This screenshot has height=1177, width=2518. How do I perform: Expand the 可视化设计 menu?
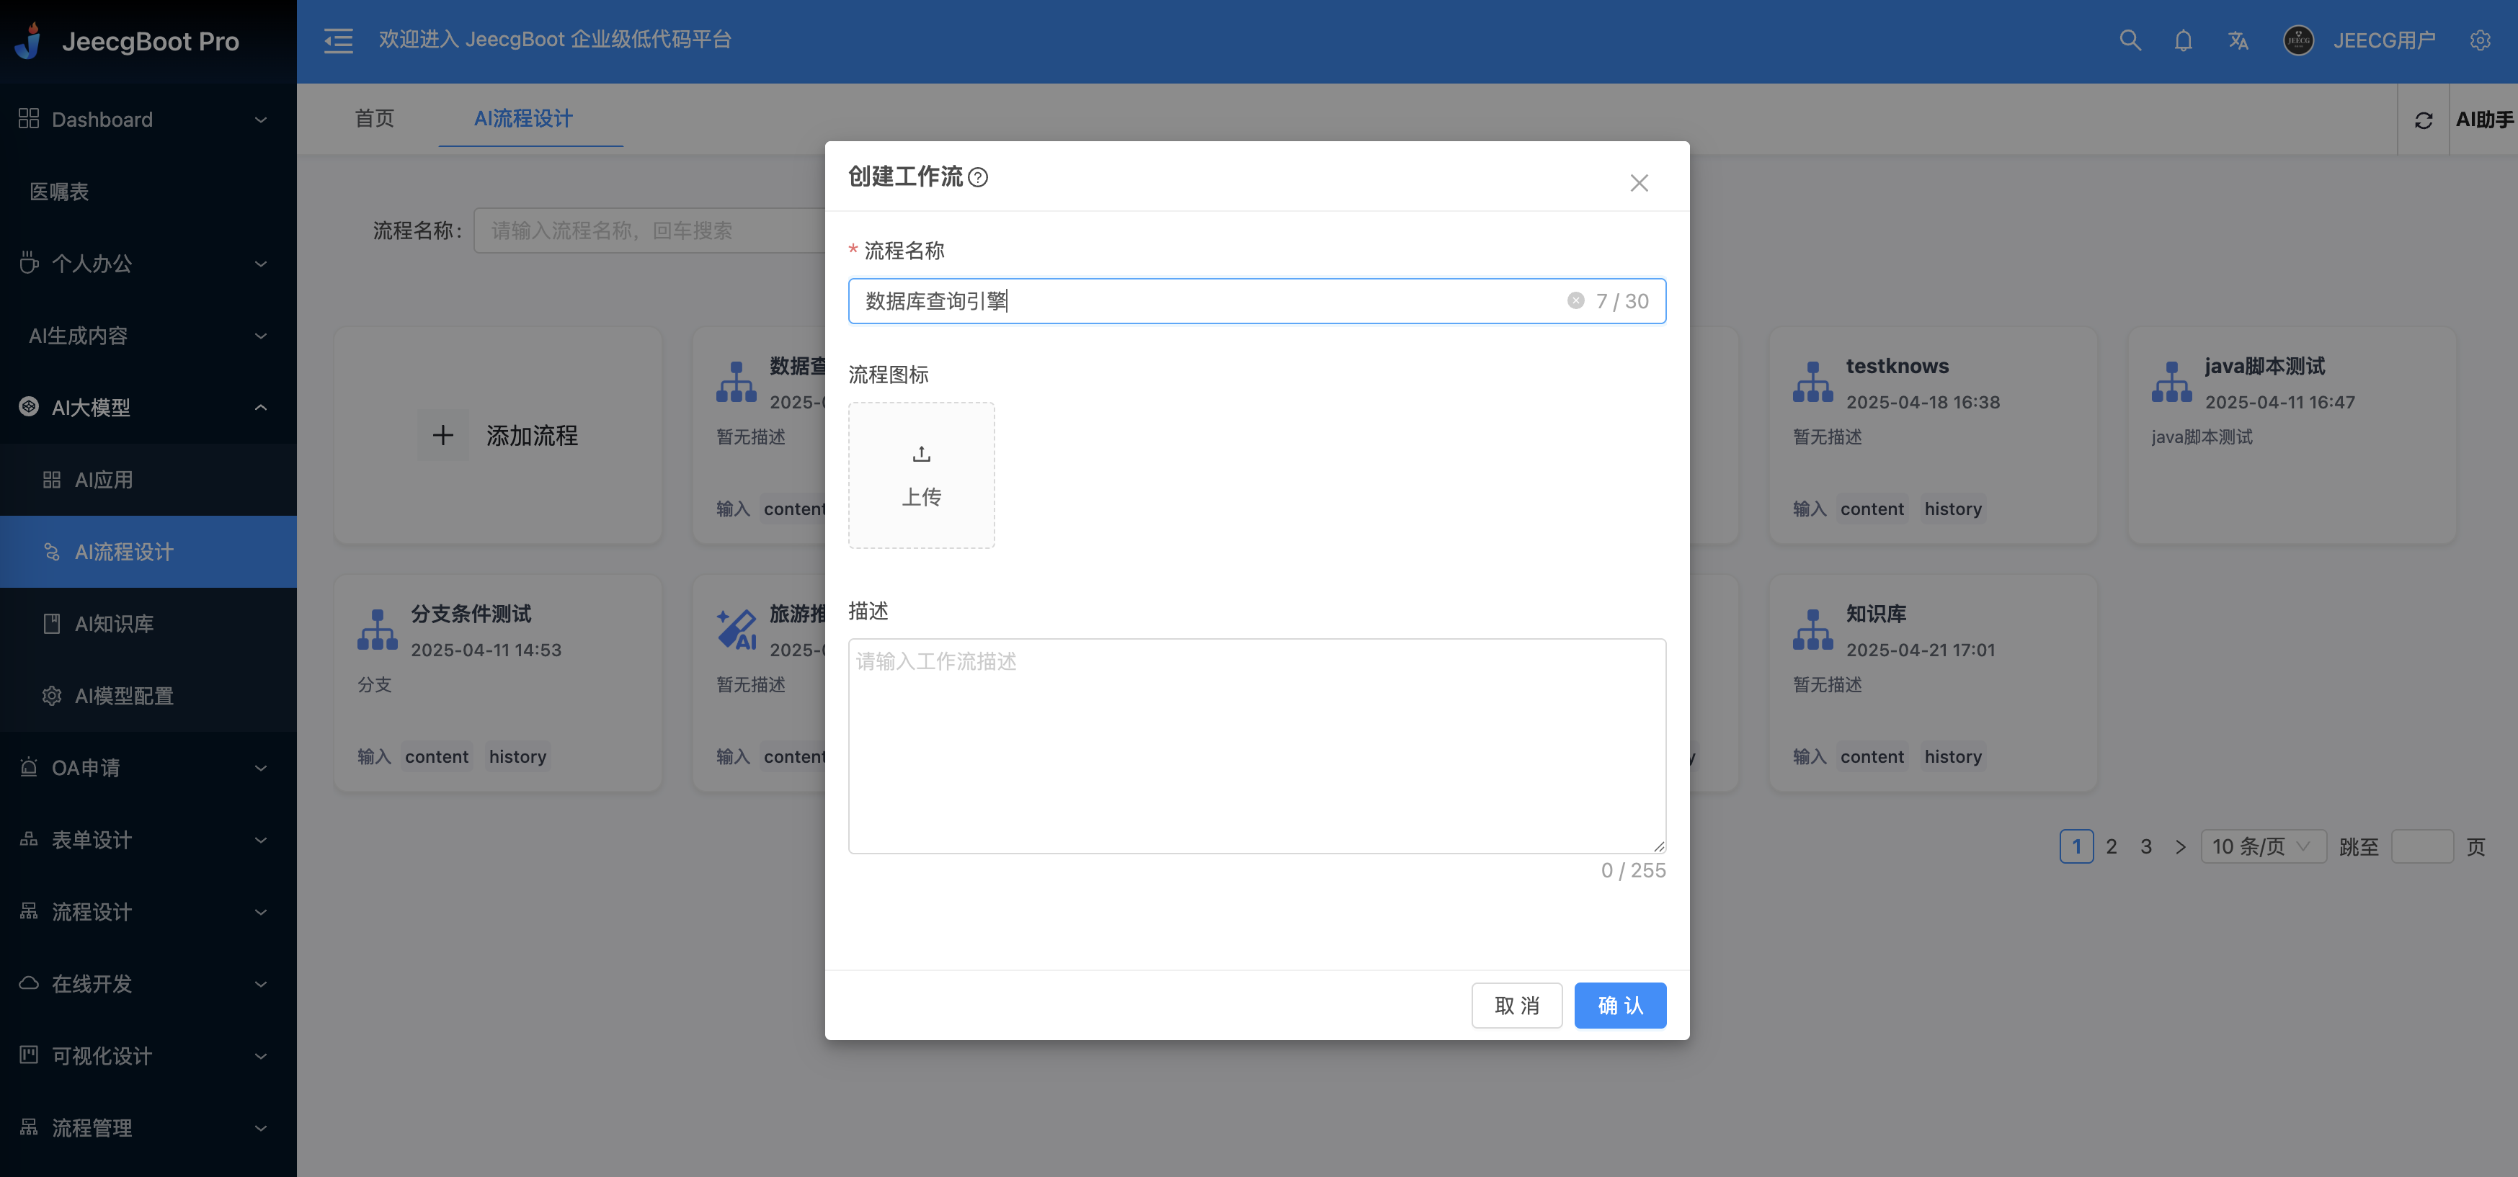pyautogui.click(x=148, y=1055)
